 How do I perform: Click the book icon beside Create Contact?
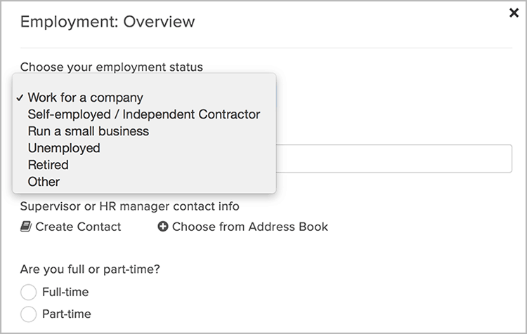tap(26, 227)
